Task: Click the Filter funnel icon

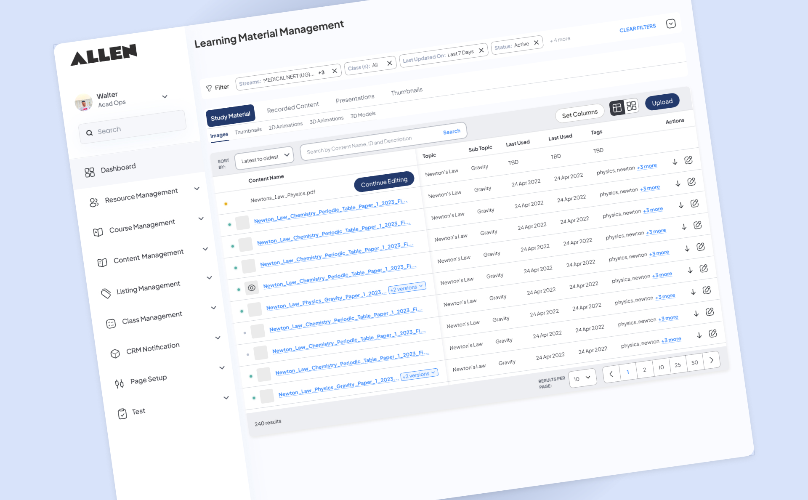Action: tap(209, 88)
